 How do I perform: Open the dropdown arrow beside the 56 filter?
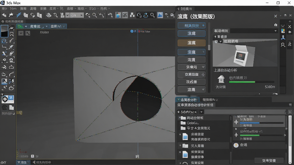tap(201, 112)
